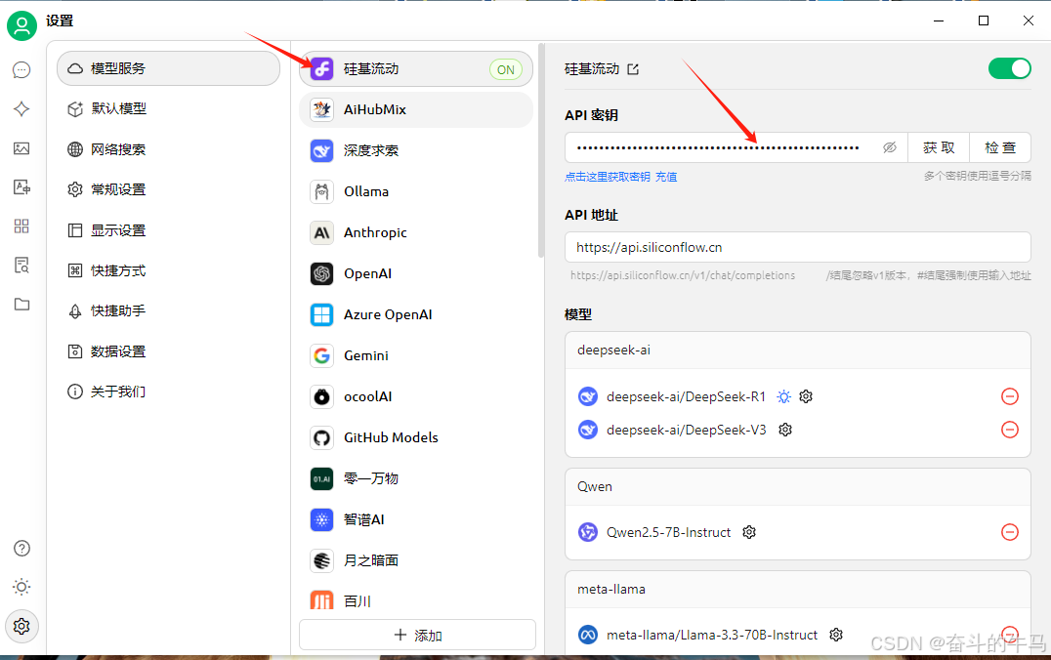Open the help question-mark icon
This screenshot has width=1051, height=660.
pyautogui.click(x=21, y=548)
